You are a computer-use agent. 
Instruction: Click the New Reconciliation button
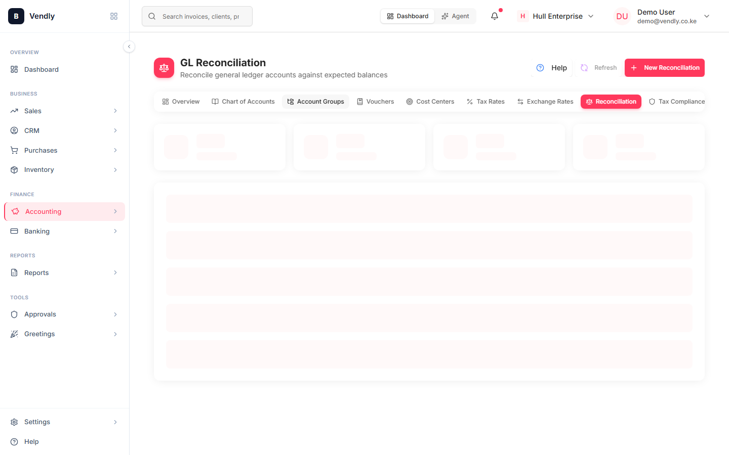coord(665,68)
